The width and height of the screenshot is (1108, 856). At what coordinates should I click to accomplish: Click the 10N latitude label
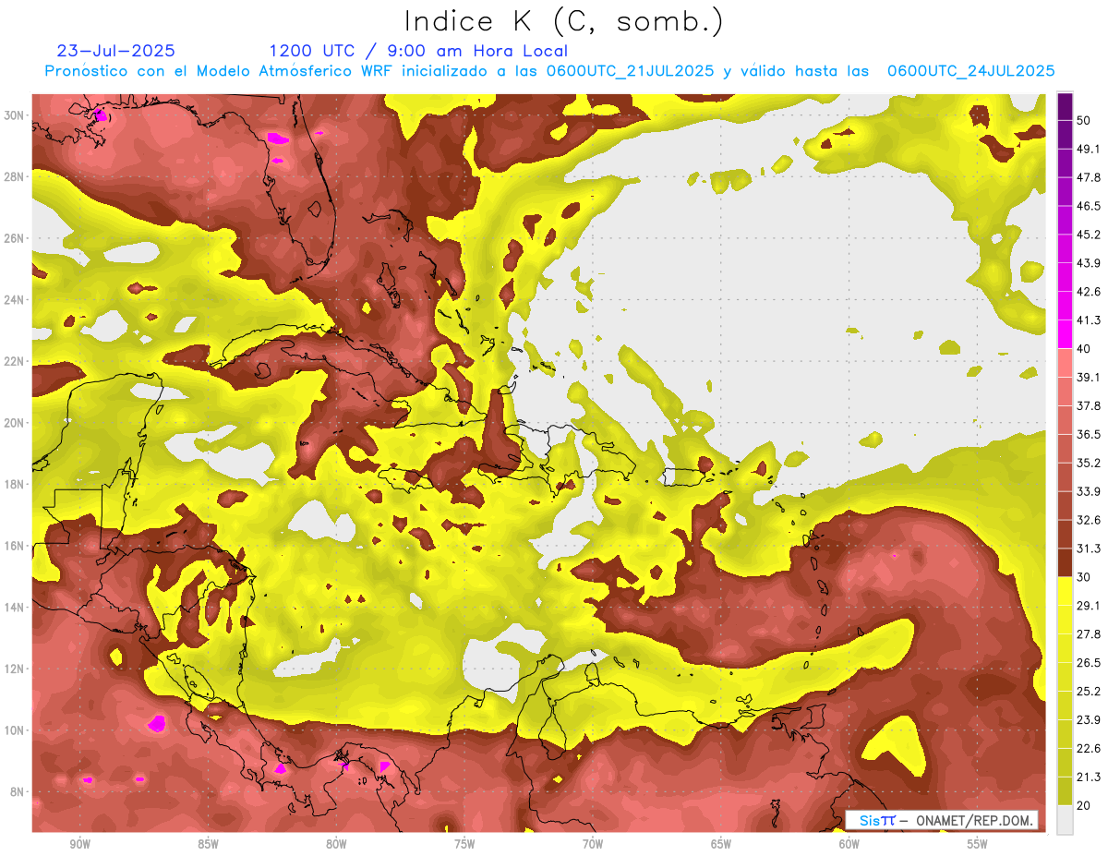tap(13, 730)
